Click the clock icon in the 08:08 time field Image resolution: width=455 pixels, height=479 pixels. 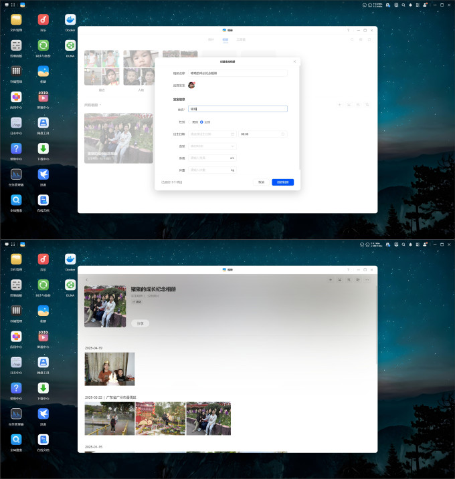(283, 134)
